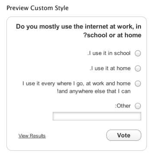Click the "school or at home" question line

[112, 35]
